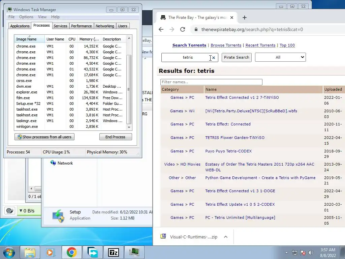
Task: Click the Setup application icon
Action: [x=58, y=215]
